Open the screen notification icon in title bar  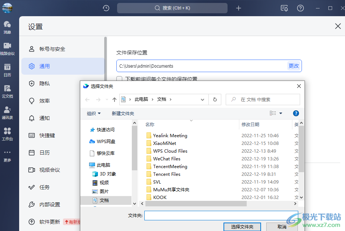coord(284,8)
